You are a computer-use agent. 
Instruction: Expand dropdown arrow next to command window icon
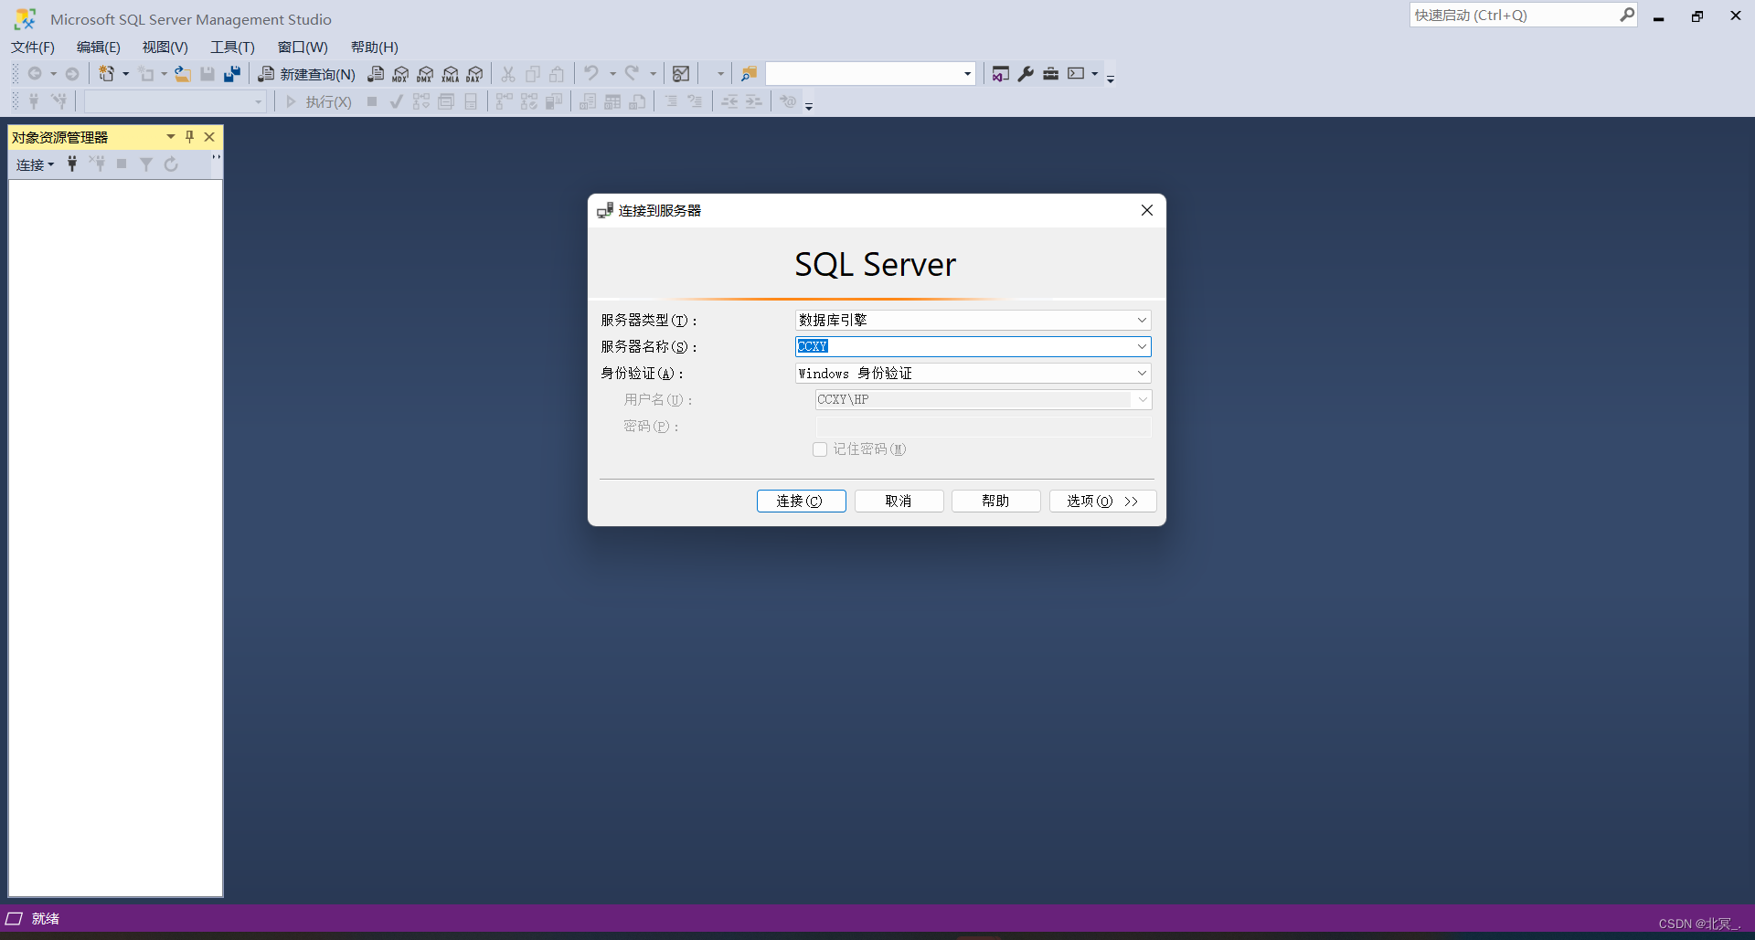click(1094, 74)
